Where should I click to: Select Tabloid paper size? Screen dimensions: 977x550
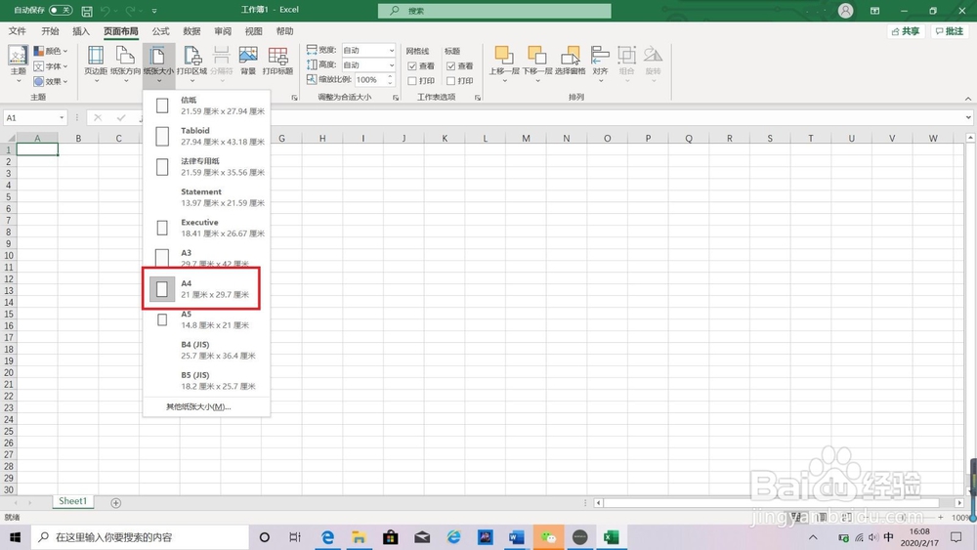[x=206, y=136]
